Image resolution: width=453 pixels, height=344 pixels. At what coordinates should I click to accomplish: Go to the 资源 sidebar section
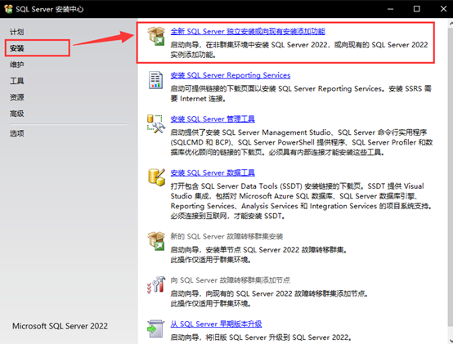(16, 97)
